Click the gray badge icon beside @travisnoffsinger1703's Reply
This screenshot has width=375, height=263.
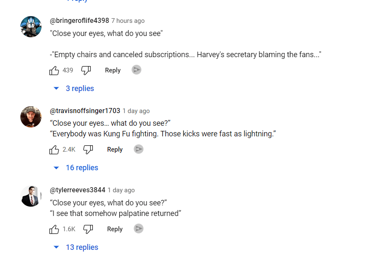tap(138, 149)
